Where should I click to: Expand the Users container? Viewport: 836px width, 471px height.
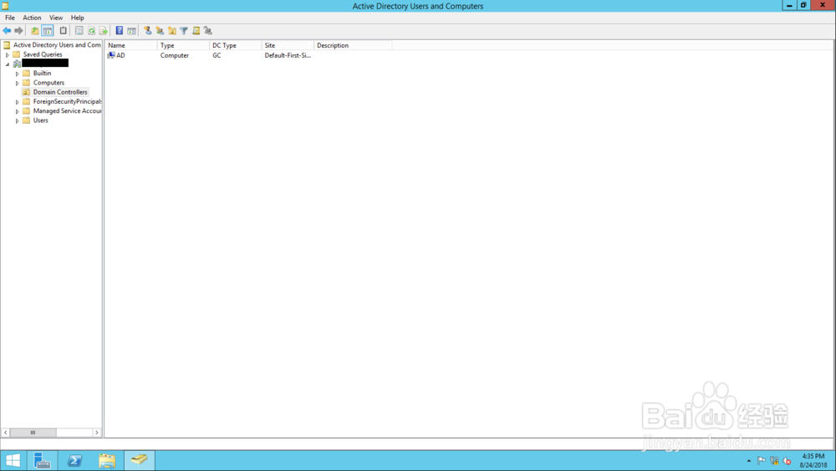(x=17, y=121)
